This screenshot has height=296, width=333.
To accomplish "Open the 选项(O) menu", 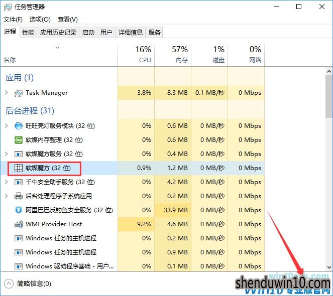I will tap(40, 20).
